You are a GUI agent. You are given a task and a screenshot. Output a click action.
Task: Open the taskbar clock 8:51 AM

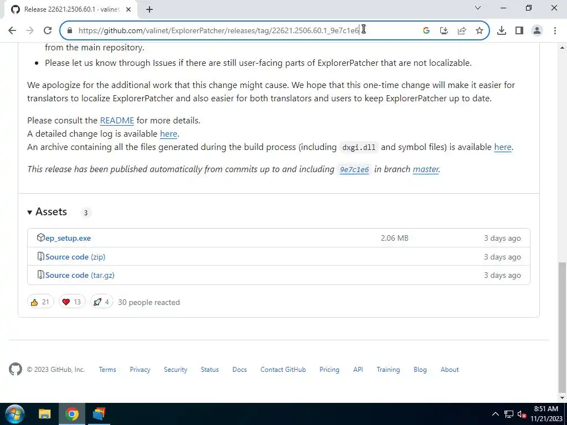coord(547,414)
